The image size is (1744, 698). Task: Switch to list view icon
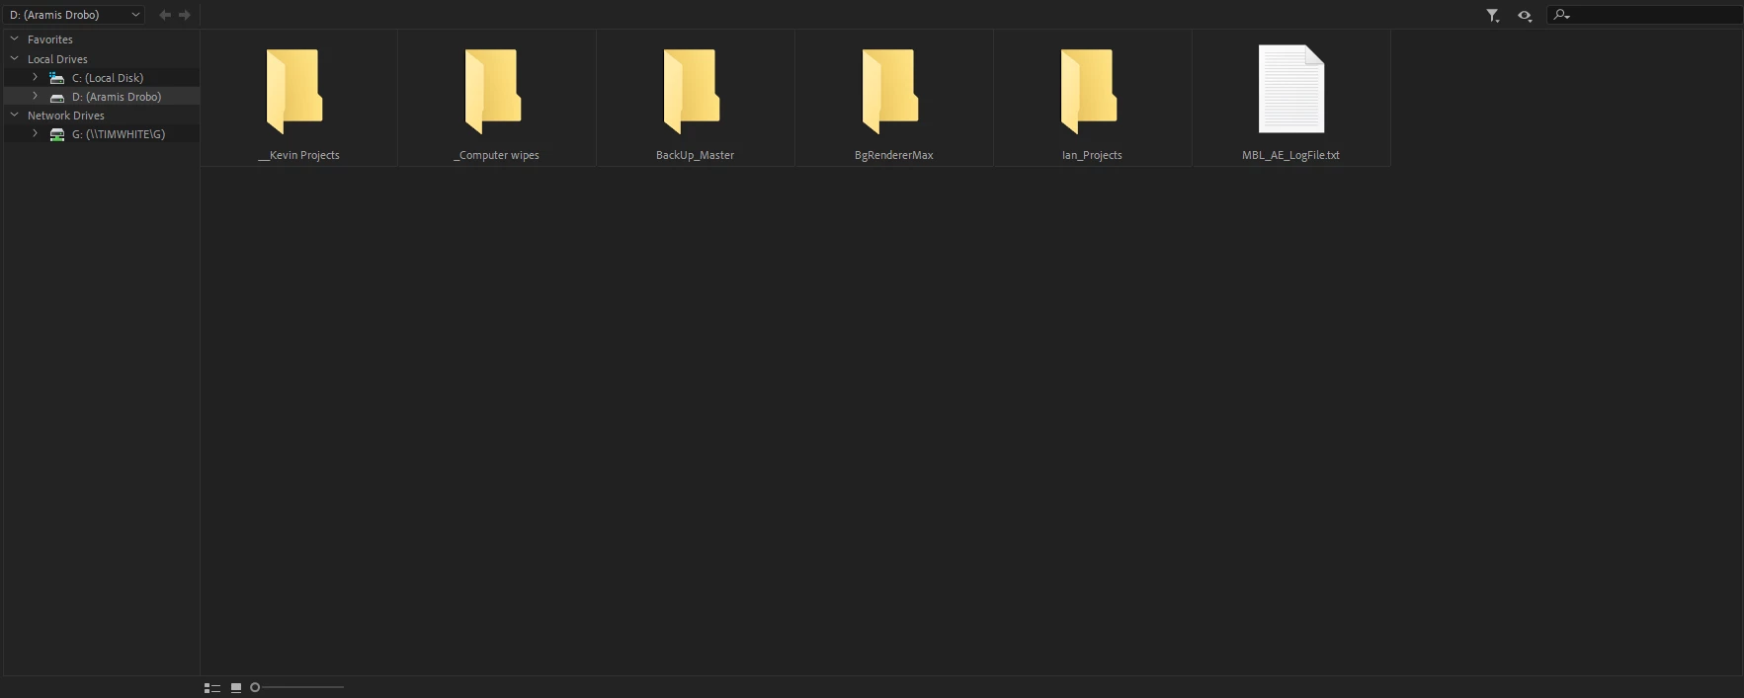point(212,687)
